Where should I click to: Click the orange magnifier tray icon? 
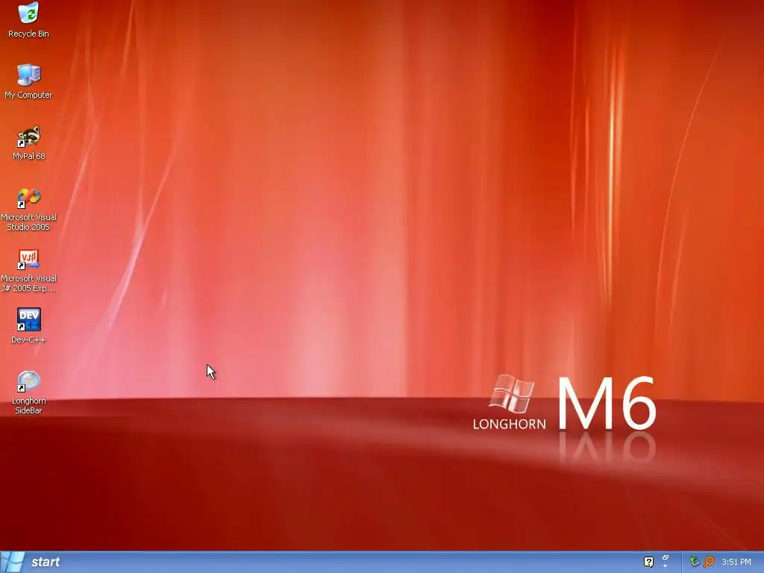(x=709, y=562)
